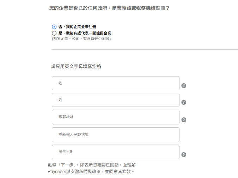Screen dimensions: 238x178
Task: Select the 否，我的企業並未註冊 radio button
Action: (54, 27)
